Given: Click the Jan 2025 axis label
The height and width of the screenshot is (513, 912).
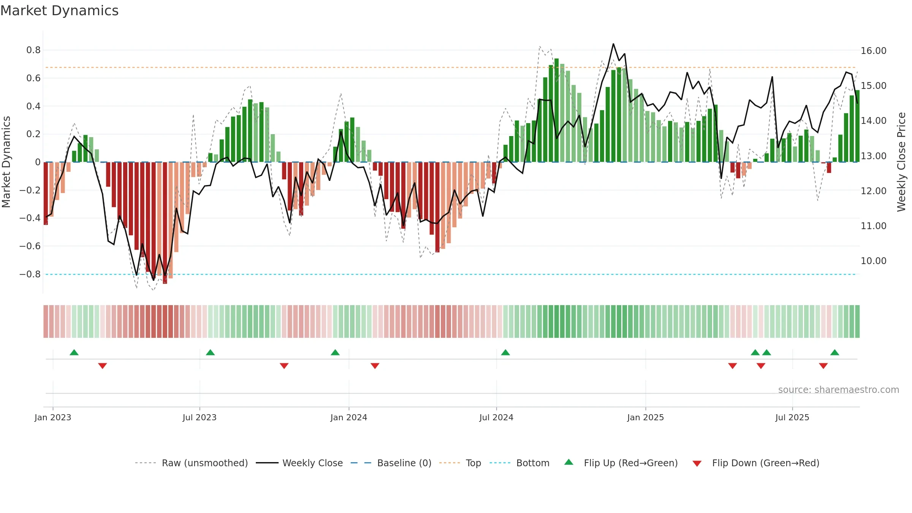Looking at the screenshot, I should click(646, 417).
